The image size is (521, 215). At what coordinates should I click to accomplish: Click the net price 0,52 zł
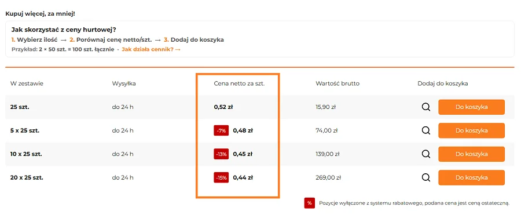pos(223,107)
